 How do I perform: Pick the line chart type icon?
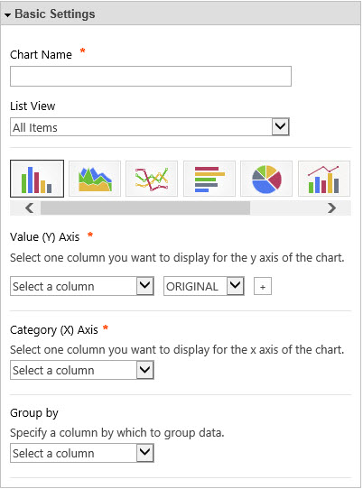pyautogui.click(x=152, y=179)
